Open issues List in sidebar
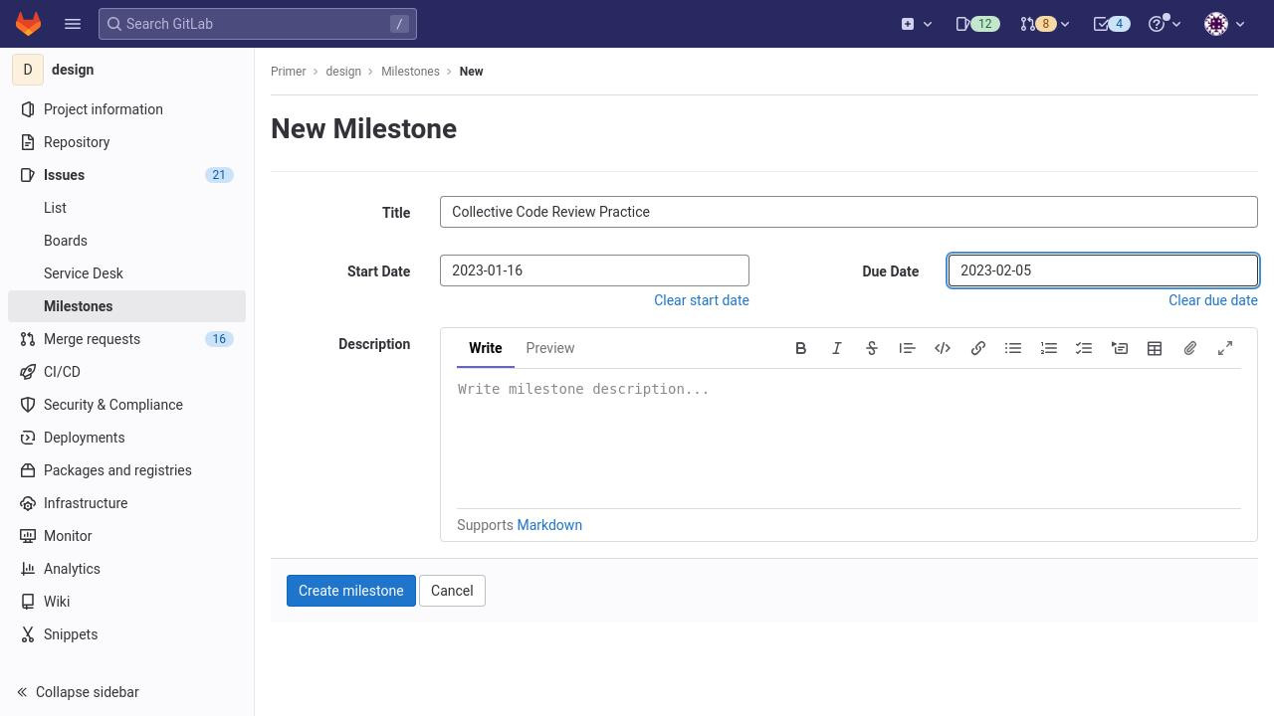Viewport: 1274px width, 716px height. 126,208
